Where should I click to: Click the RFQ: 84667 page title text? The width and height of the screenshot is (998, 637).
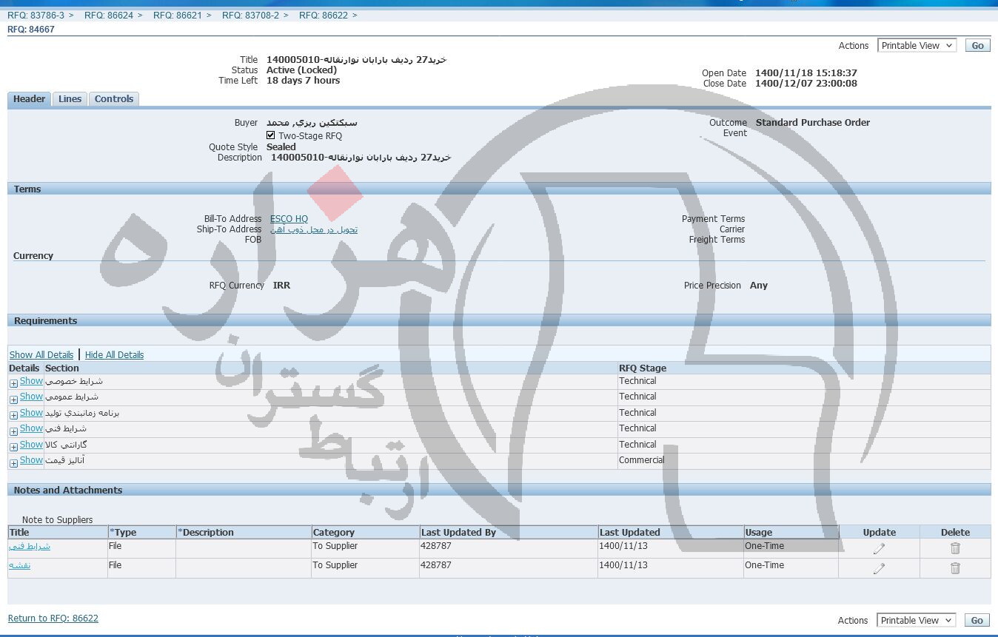click(x=31, y=30)
